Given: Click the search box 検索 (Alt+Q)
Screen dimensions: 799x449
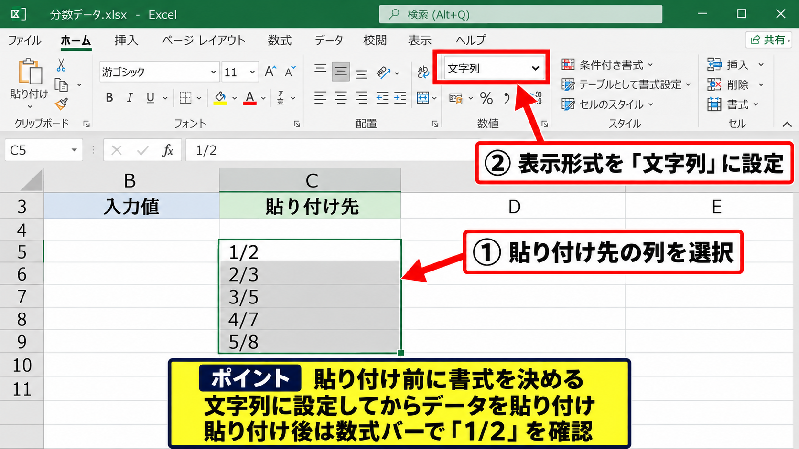Looking at the screenshot, I should pos(520,14).
